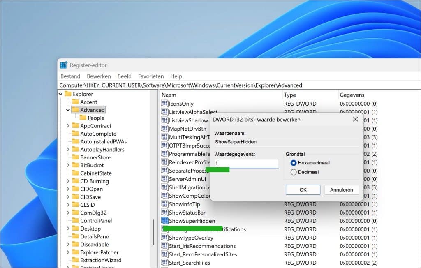This screenshot has width=421, height=268.
Task: Expand the ExplorerPatcher tree node
Action: (68, 252)
